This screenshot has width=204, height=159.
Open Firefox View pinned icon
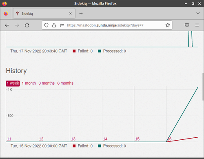[6, 13]
